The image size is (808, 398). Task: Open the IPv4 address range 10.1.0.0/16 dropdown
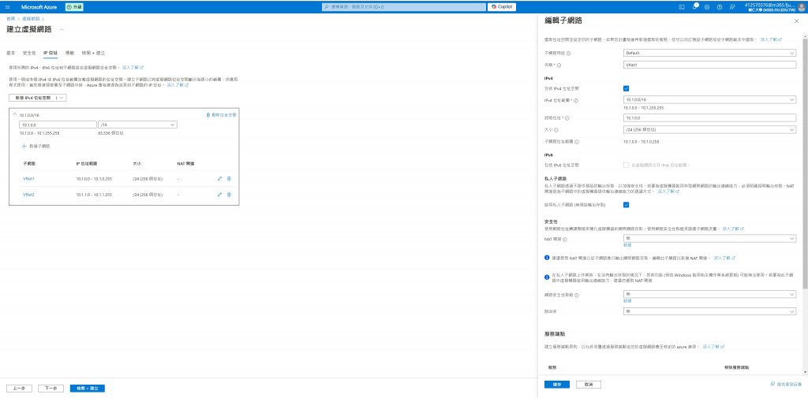click(x=709, y=100)
